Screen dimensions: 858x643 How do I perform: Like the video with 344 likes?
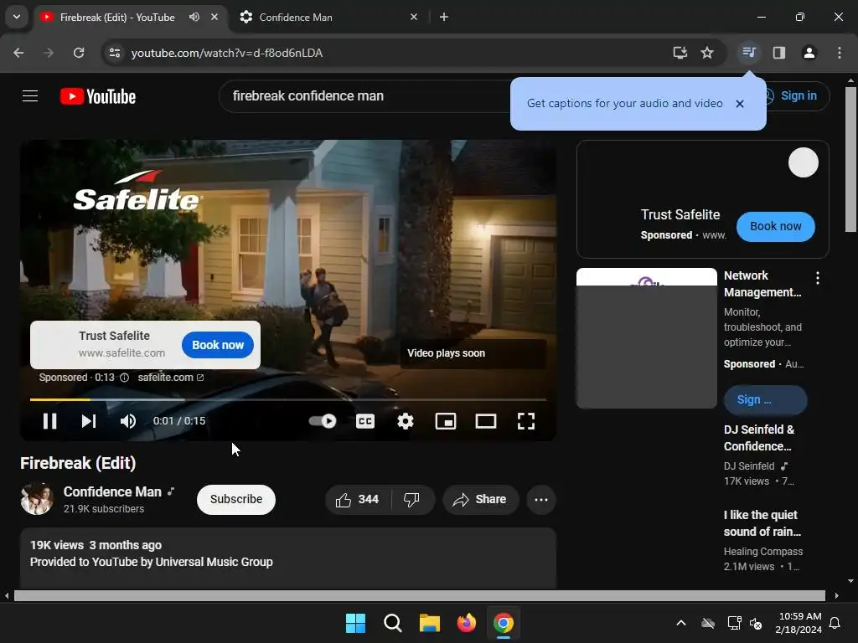[359, 499]
